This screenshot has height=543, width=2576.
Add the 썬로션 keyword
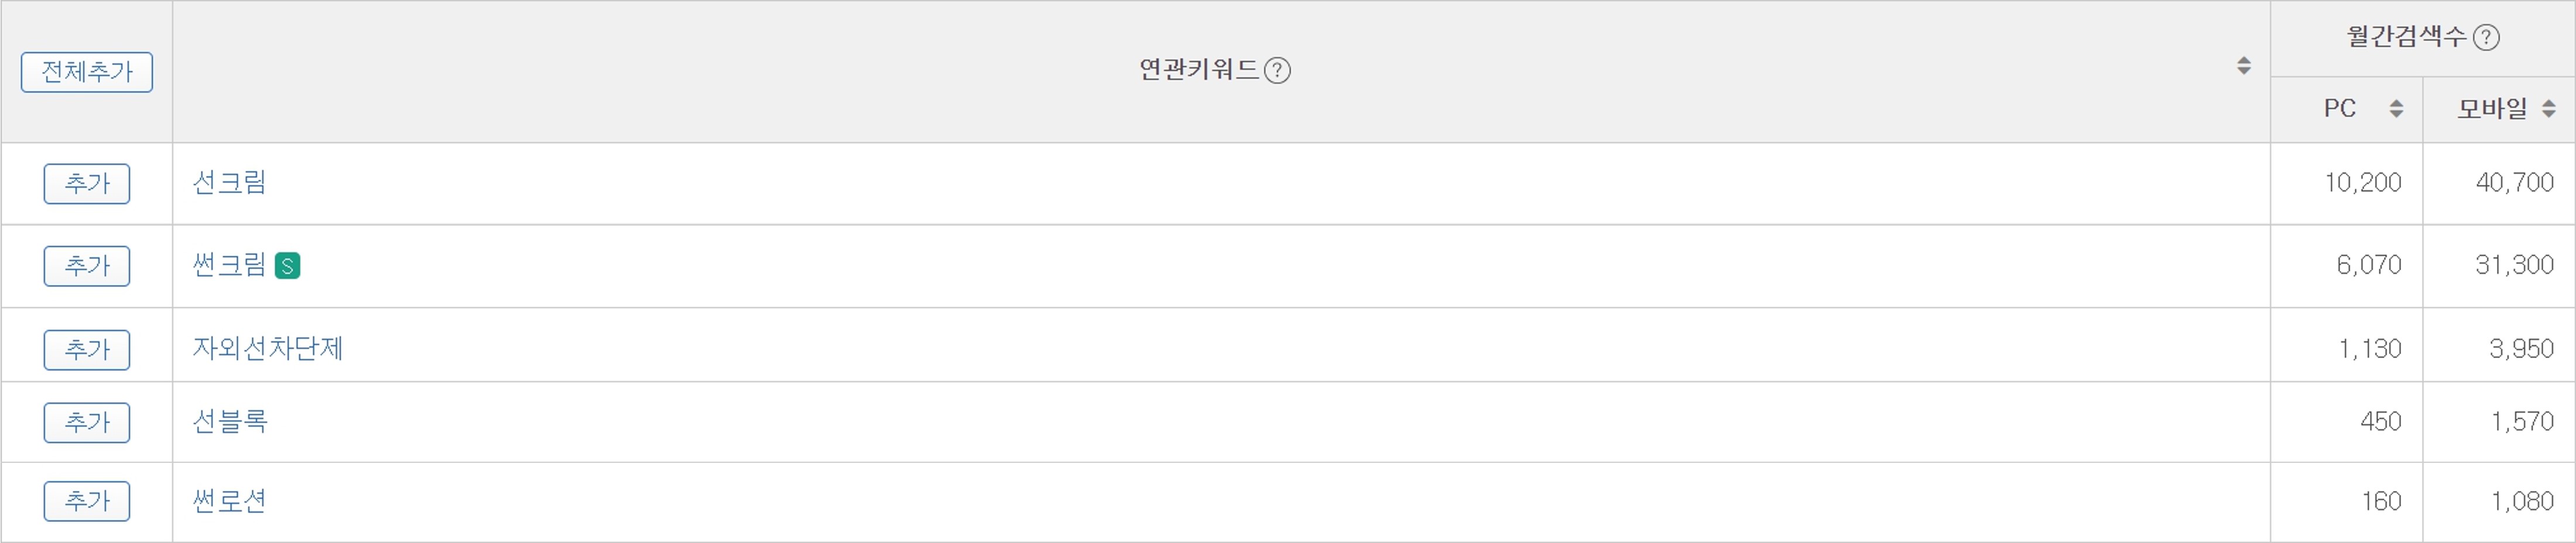87,501
